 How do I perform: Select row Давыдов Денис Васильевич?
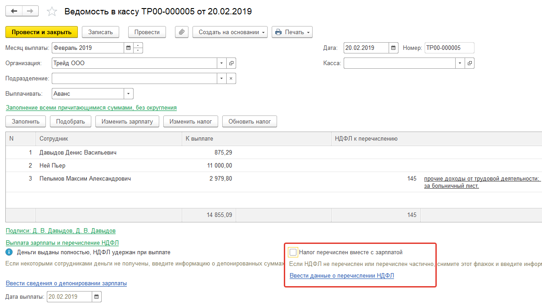(273, 153)
